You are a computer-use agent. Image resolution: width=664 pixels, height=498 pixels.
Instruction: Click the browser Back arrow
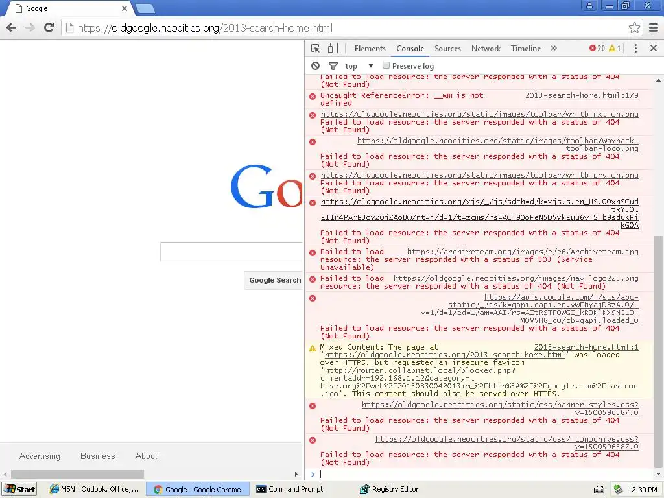(x=12, y=28)
